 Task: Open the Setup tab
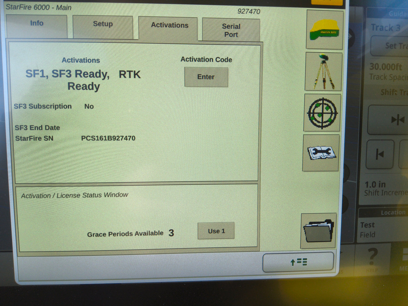103,24
